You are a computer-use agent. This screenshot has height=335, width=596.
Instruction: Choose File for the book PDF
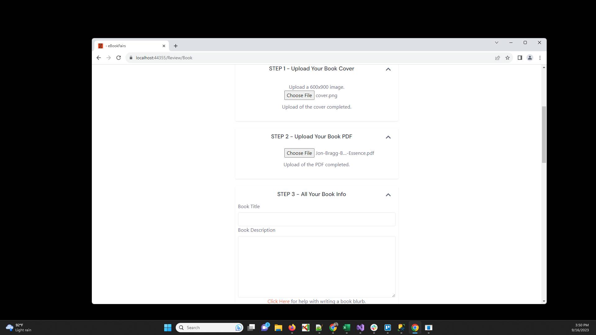point(299,153)
